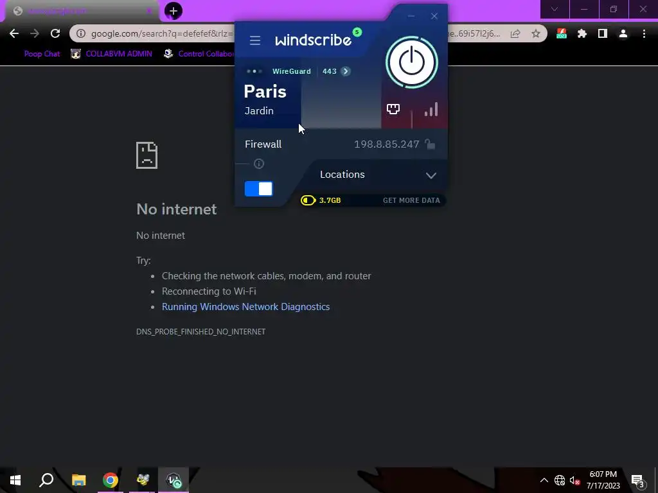Screen dimensions: 658x493
Task: Open network globe icon in system tray
Action: click(560, 480)
